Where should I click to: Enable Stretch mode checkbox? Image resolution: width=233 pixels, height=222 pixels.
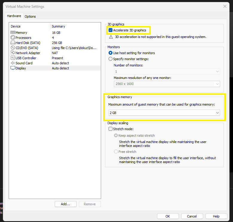point(110,129)
